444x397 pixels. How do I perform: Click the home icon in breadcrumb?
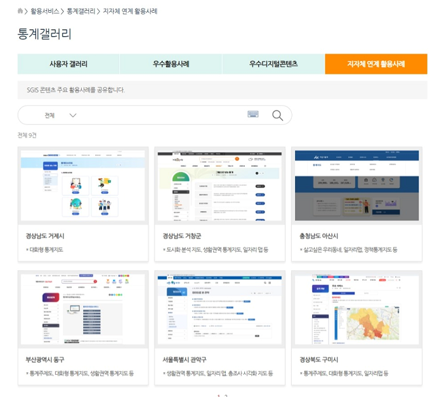pos(20,11)
